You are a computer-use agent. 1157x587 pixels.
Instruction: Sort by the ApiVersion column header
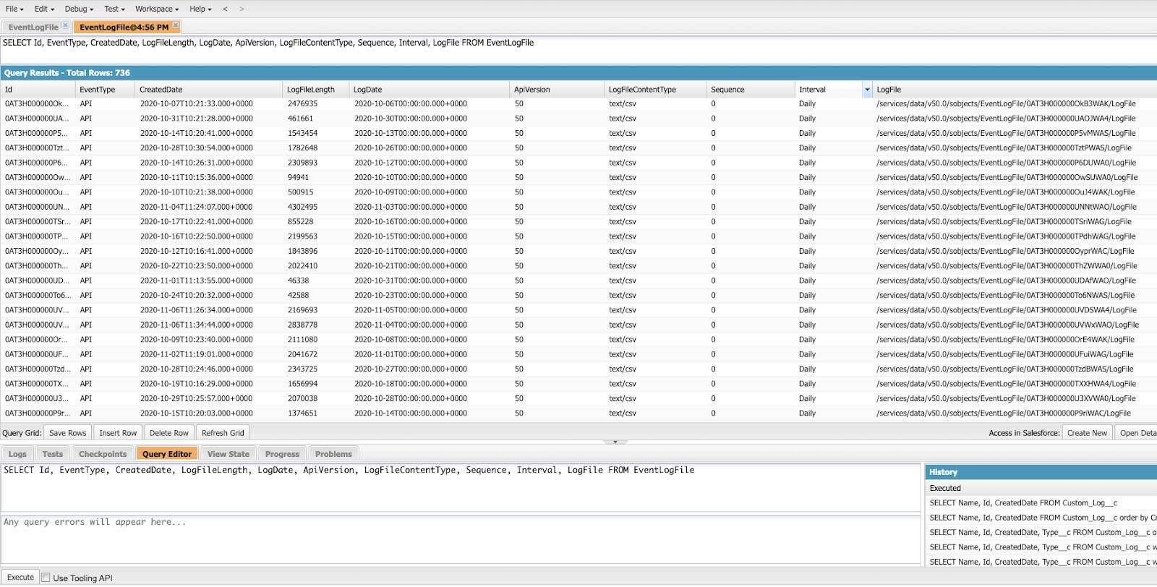tap(558, 90)
